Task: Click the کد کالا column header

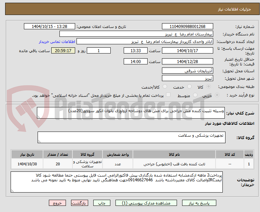Action: [x=230, y=154]
